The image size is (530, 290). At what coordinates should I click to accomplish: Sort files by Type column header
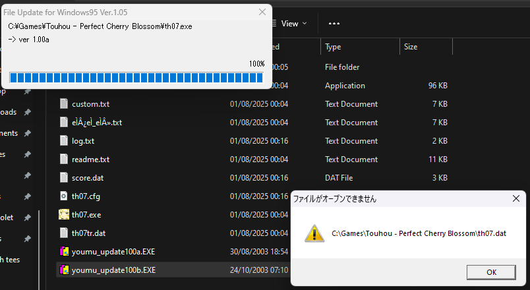click(333, 47)
